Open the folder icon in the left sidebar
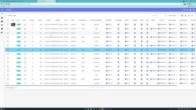Image resolution: width=196 pixels, height=110 pixels. point(2,21)
